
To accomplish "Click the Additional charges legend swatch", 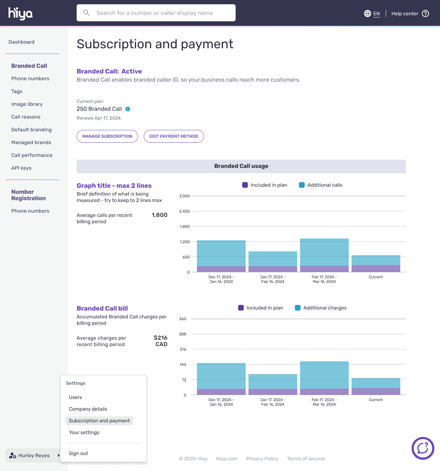I will coord(298,308).
